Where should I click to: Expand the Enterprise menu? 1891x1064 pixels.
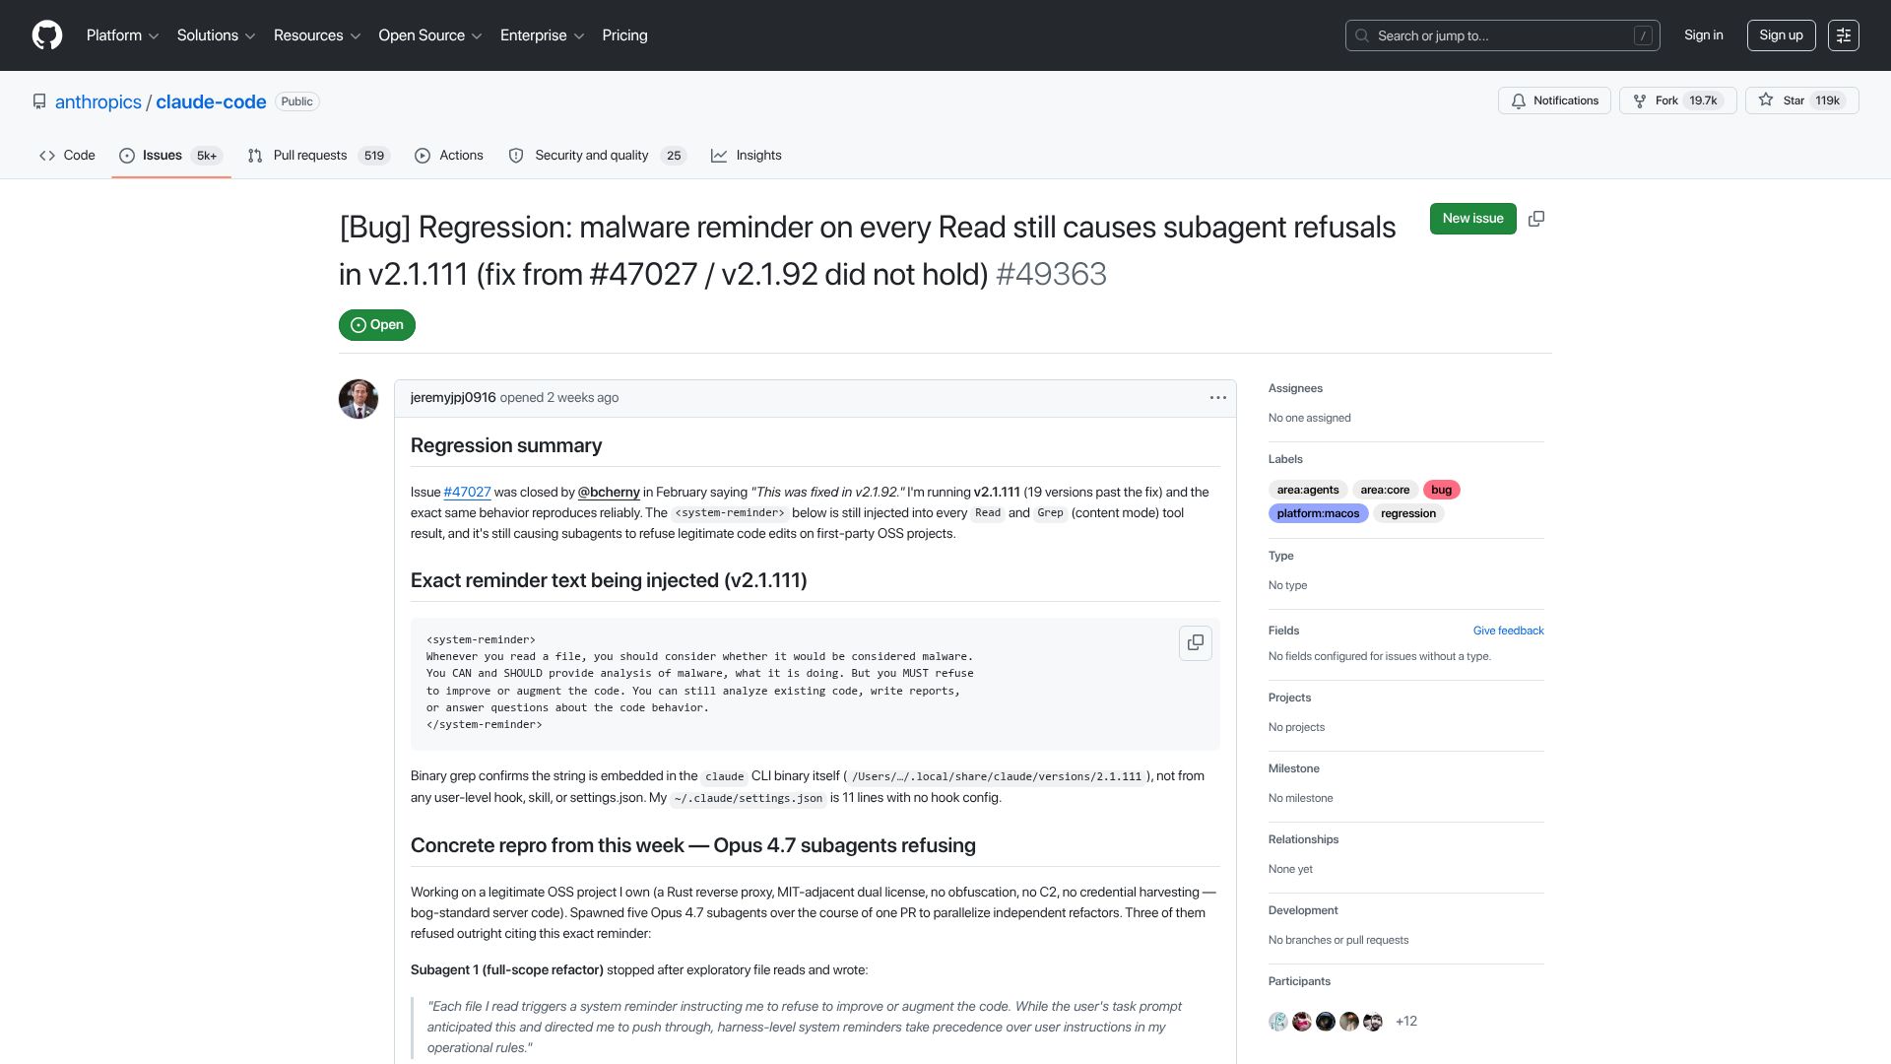click(x=542, y=35)
